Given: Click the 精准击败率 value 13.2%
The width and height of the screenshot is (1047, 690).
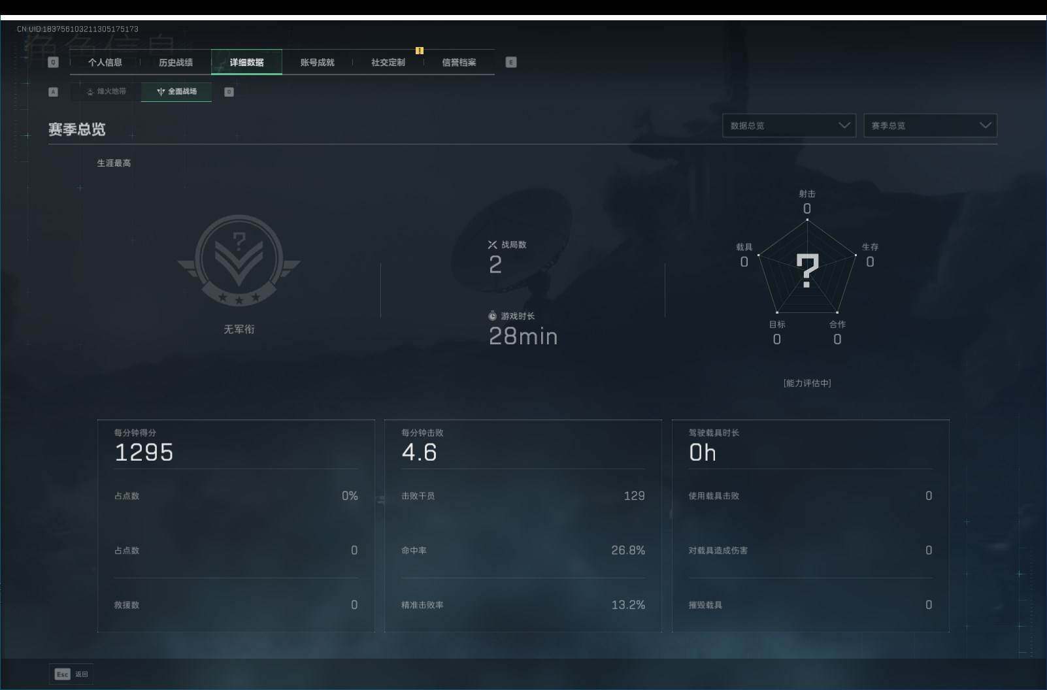Looking at the screenshot, I should click(628, 605).
